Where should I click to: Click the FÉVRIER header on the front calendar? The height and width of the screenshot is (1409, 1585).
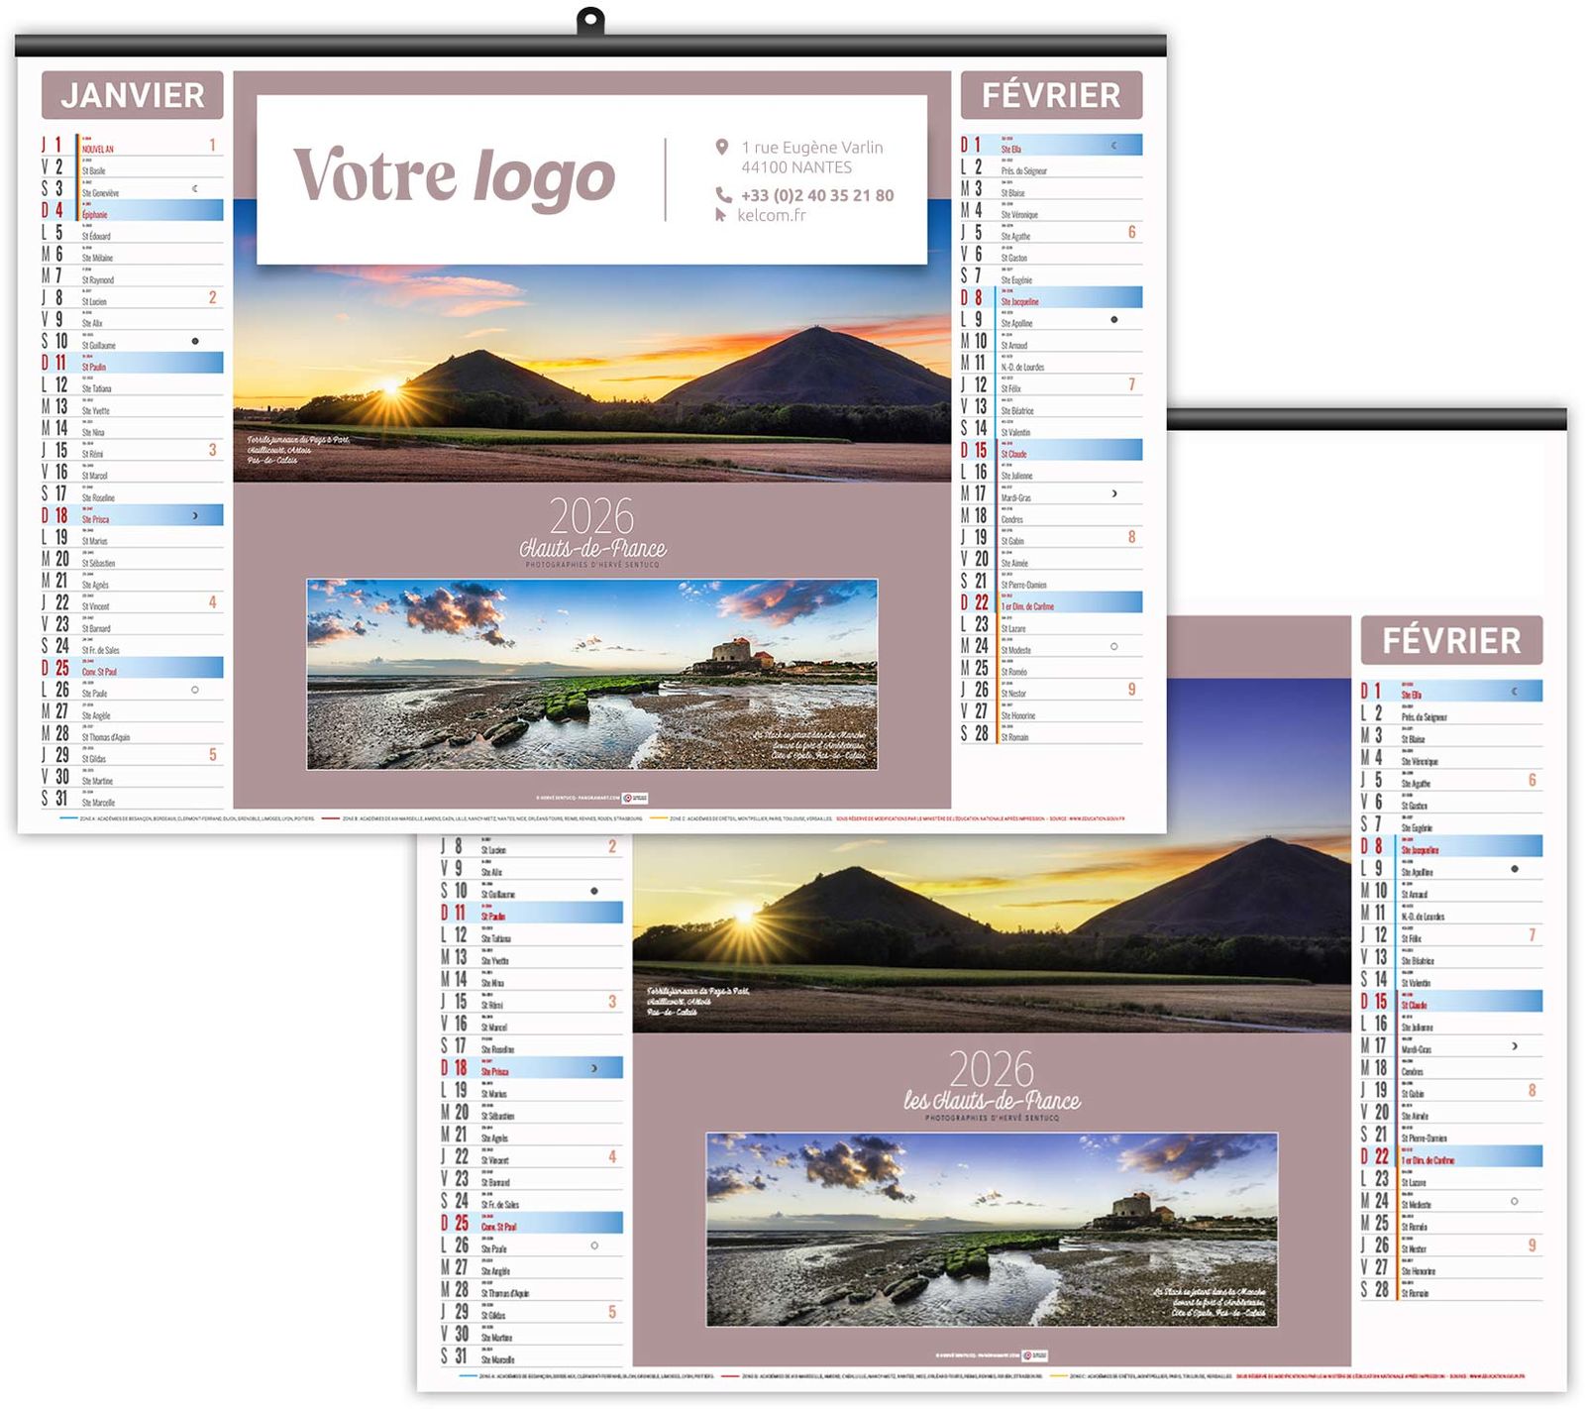click(1051, 95)
